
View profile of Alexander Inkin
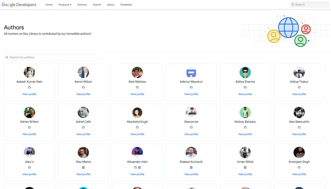click(x=137, y=174)
